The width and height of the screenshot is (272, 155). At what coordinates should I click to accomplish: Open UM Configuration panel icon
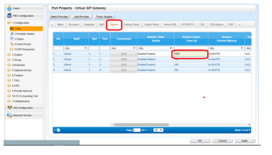click(x=9, y=108)
